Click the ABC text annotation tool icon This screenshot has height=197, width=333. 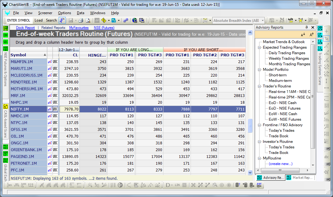tap(158, 185)
